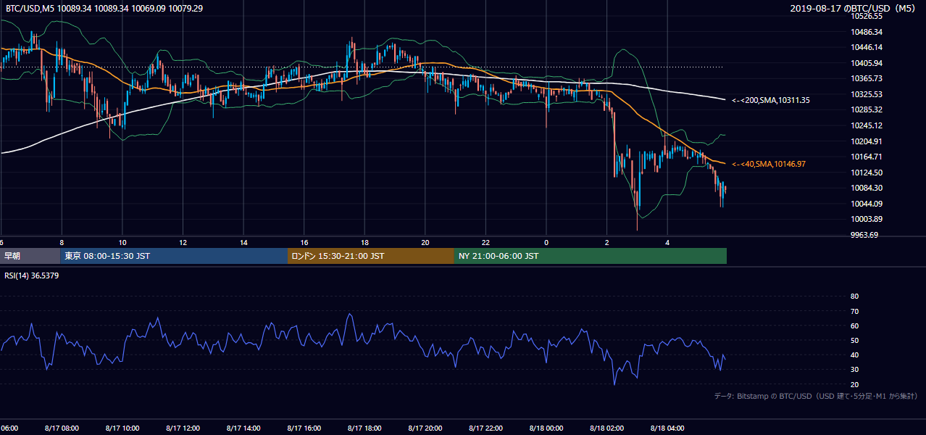Click price axis label 10325.53
926x435 pixels.
point(867,94)
